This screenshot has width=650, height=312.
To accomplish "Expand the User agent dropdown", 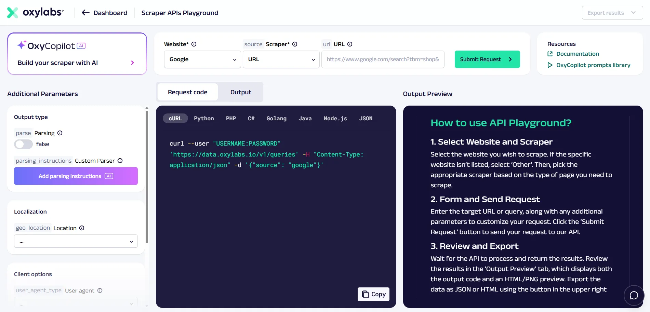I will click(x=76, y=303).
